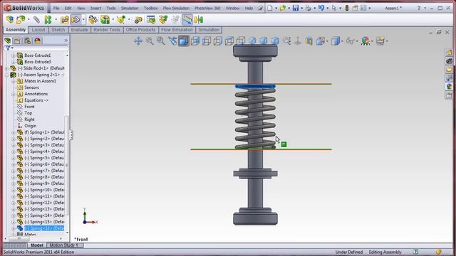Click the Reference Geometry icon
This screenshot has height=256, width=456.
coord(121,20)
